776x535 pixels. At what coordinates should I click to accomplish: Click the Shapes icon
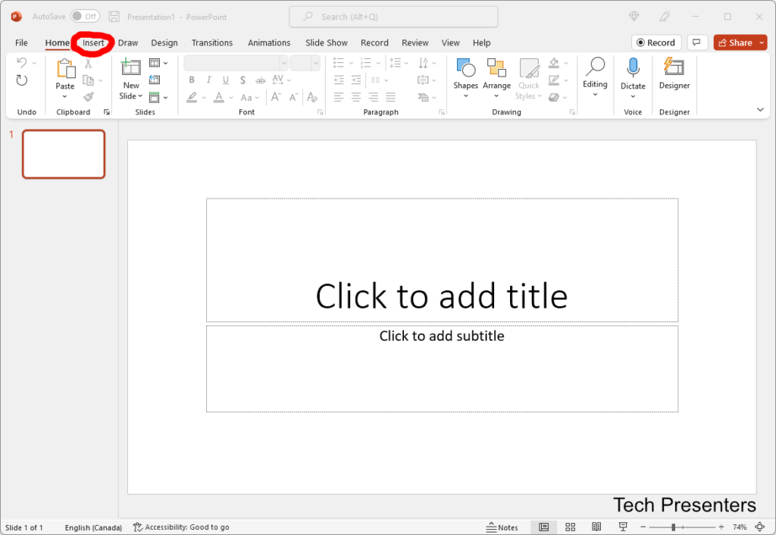click(x=466, y=67)
